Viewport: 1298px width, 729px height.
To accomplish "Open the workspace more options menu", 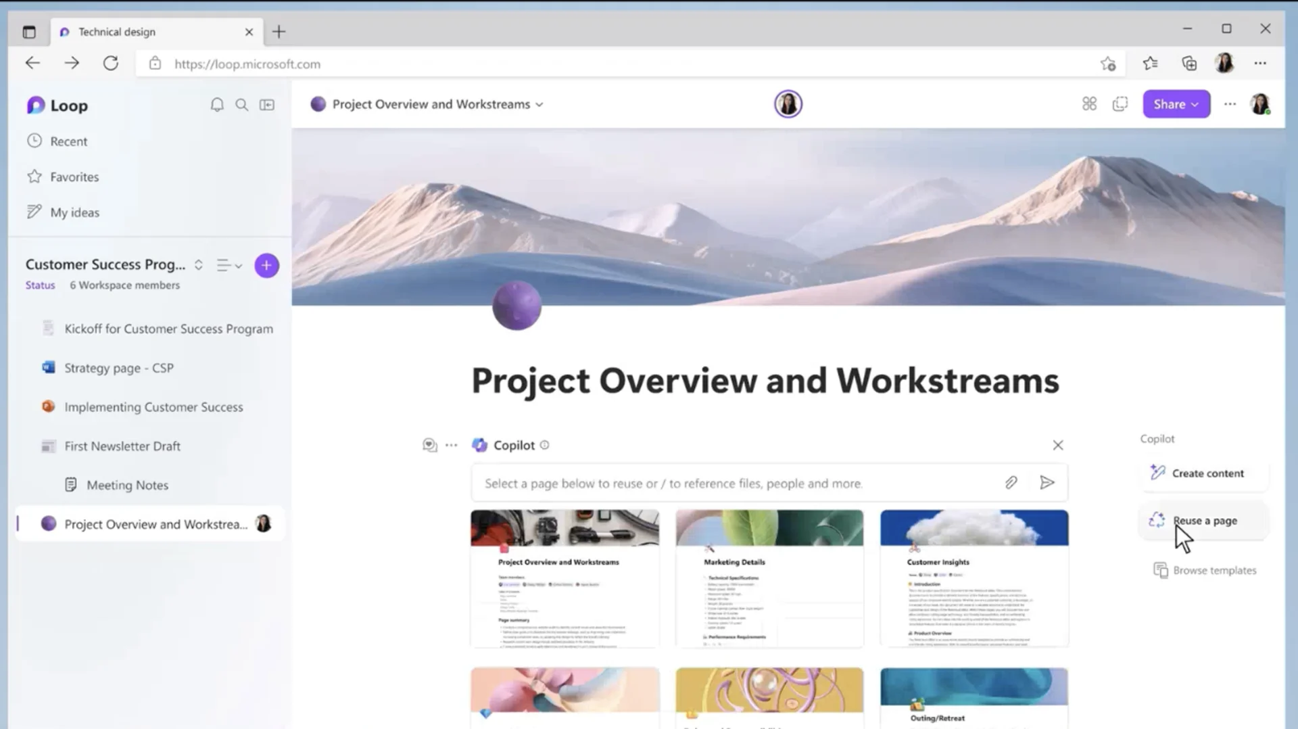I will tap(1230, 103).
